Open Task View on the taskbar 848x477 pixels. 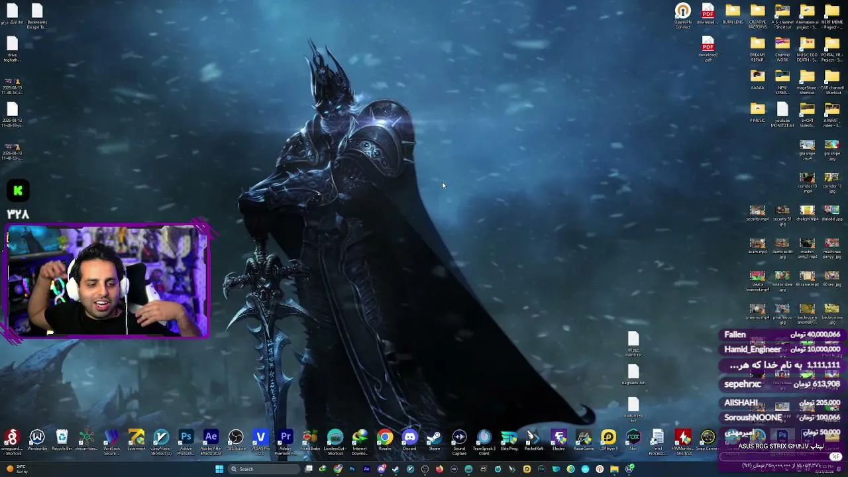coord(309,469)
